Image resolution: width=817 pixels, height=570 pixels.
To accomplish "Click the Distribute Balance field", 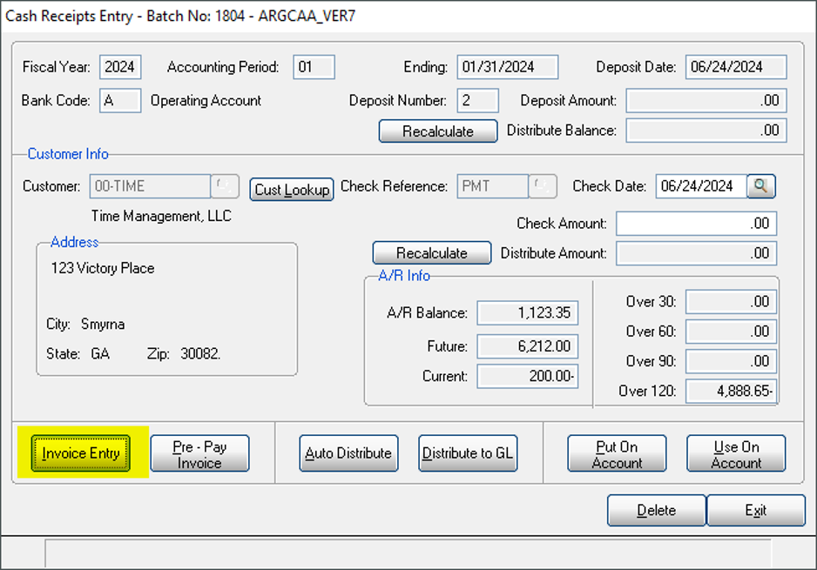I will point(706,131).
